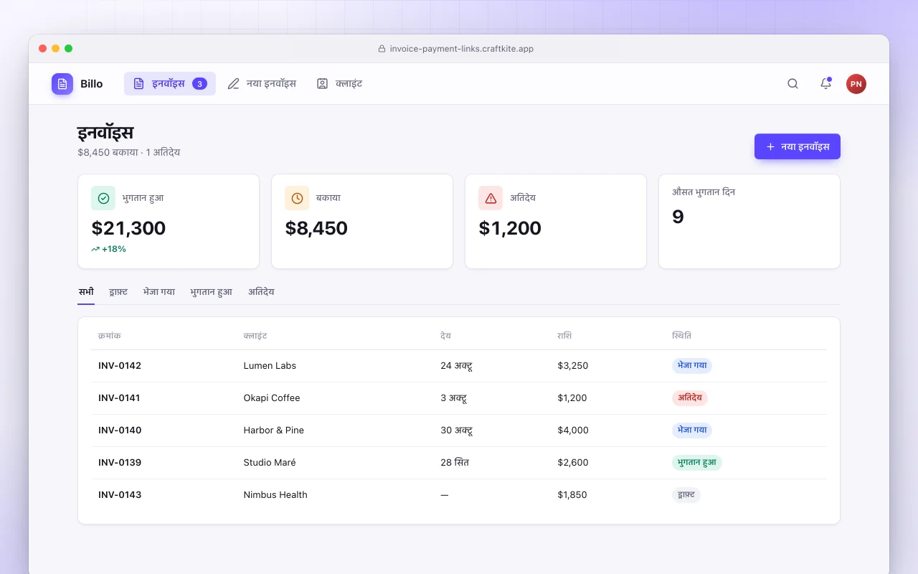Click the राशि column header
The height and width of the screenshot is (574, 918).
pyautogui.click(x=564, y=336)
